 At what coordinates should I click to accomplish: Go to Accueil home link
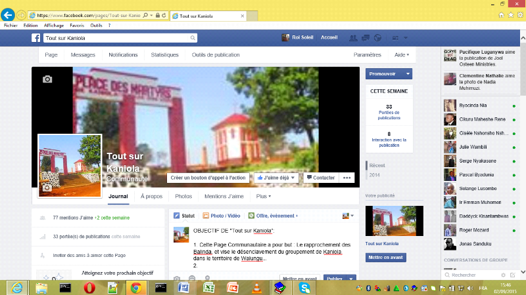point(329,37)
